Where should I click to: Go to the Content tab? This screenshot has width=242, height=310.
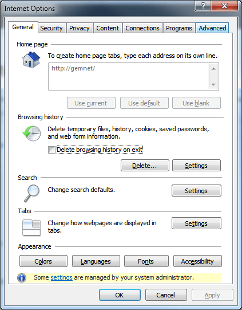(108, 28)
